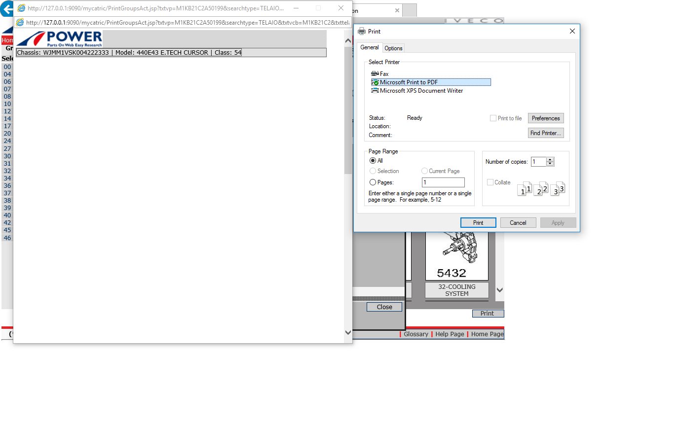The height and width of the screenshot is (424, 678).
Task: Enable the Print to file checkbox
Action: point(493,118)
